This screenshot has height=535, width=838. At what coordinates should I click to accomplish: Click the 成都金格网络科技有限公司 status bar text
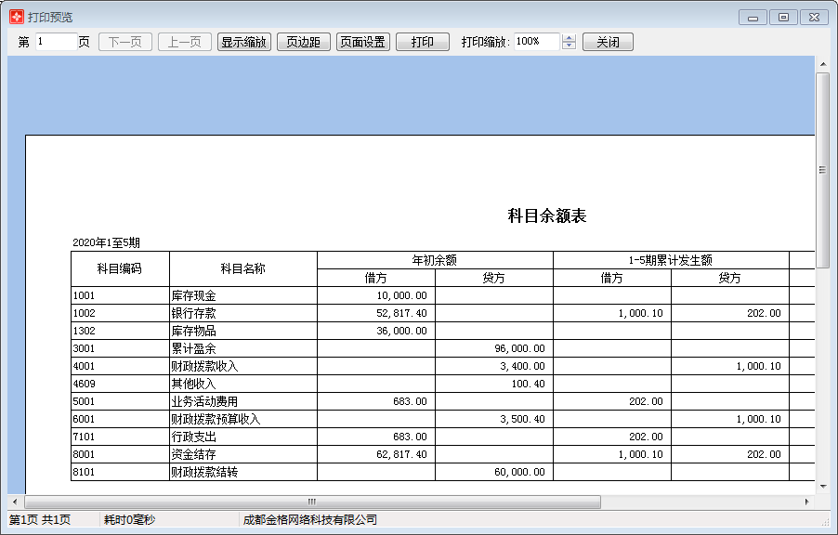point(312,520)
